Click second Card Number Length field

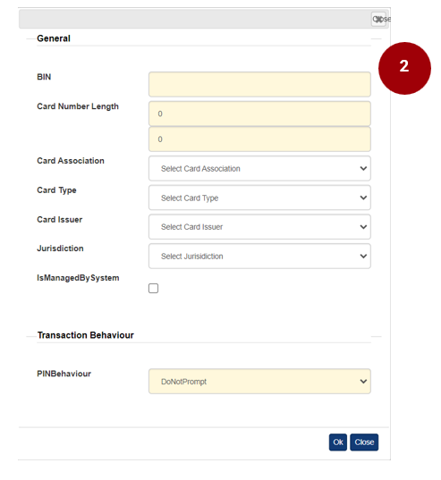[x=259, y=139]
